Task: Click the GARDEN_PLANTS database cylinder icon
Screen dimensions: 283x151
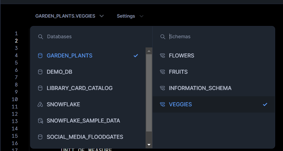Action: pyautogui.click(x=40, y=56)
